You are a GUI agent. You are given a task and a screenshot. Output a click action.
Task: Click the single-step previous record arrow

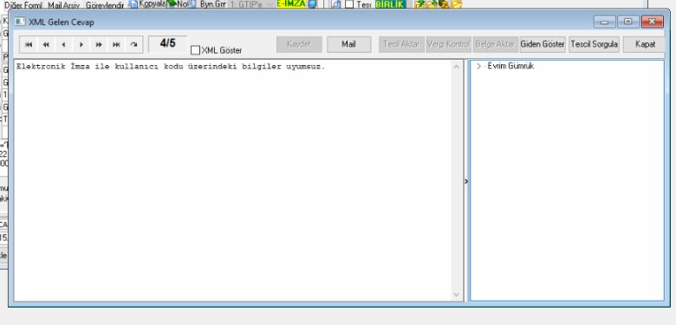point(64,45)
